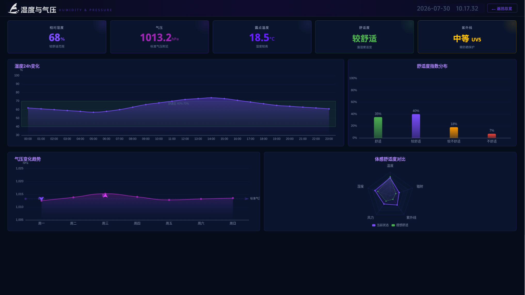
Task: Click the 返回总览 back button
Action: point(502,8)
